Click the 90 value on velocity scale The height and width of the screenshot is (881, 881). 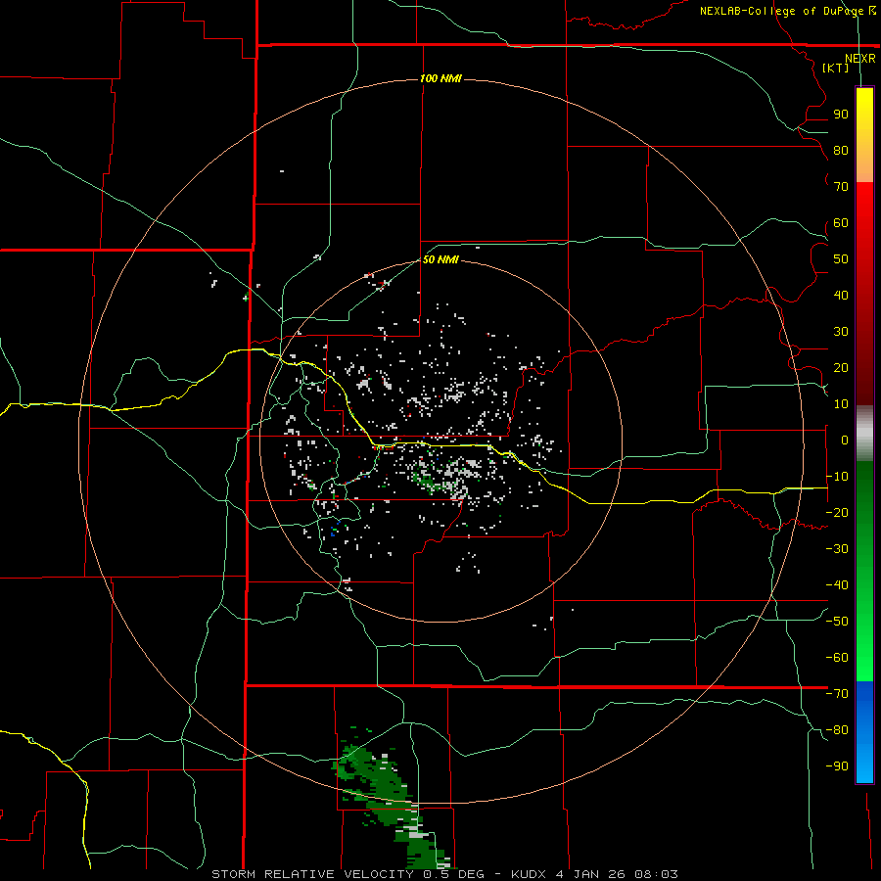coord(841,115)
